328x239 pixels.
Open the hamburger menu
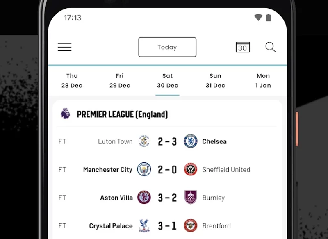tap(65, 47)
